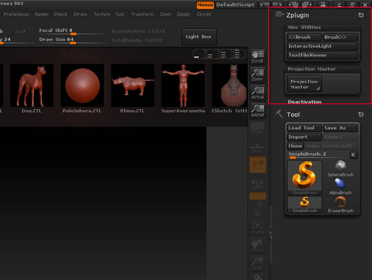Viewport: 372px width, 280px height.
Task: Open the Zplugin menu
Action: pos(184,14)
